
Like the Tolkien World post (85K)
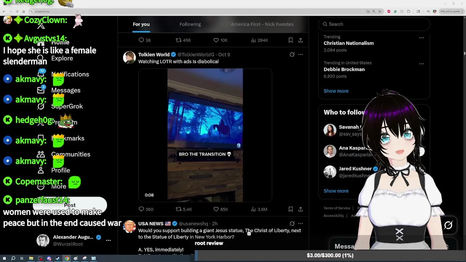221,209
